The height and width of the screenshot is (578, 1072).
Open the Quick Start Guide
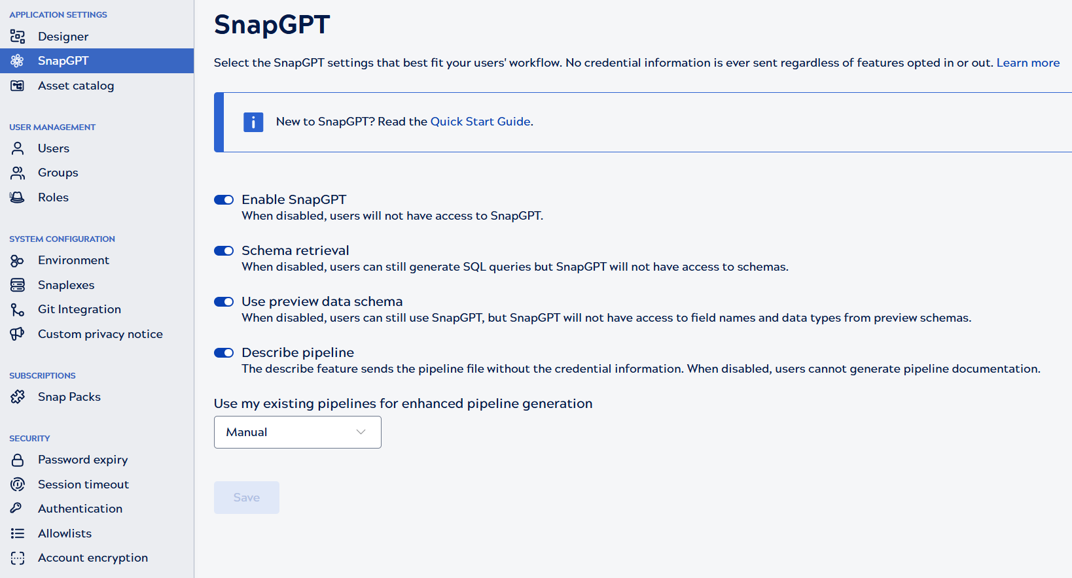click(480, 122)
